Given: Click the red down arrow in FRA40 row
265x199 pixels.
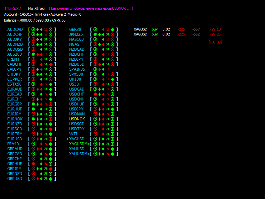Looking at the screenshot, I should (46, 144).
